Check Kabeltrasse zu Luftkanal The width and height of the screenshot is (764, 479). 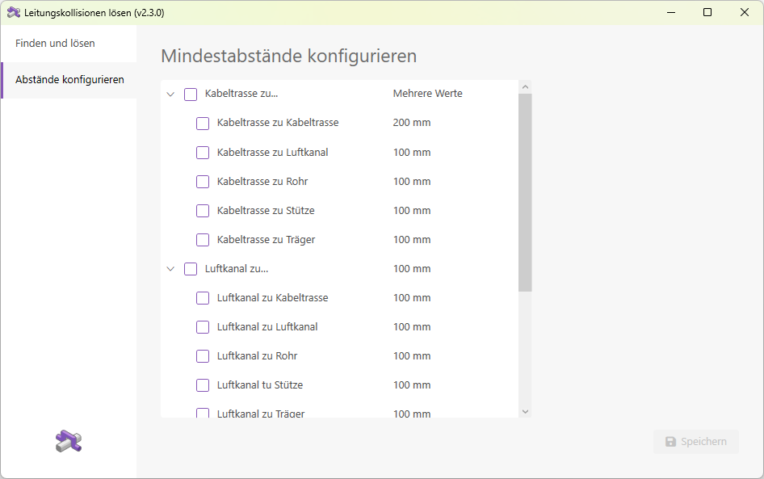[202, 152]
